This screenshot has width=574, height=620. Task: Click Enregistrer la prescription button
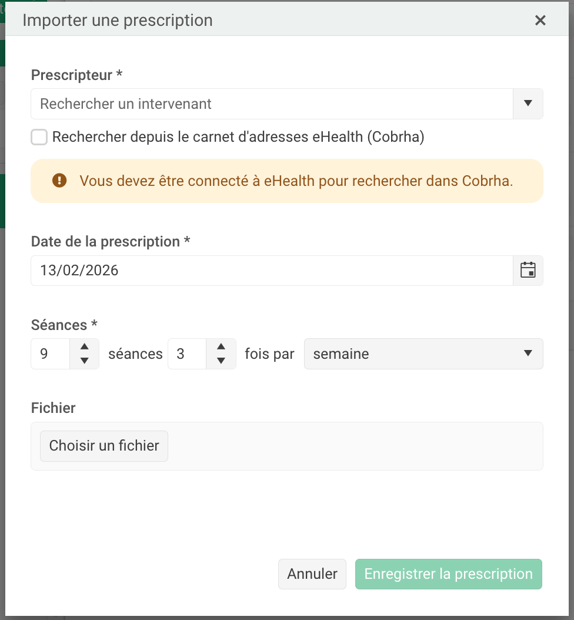(x=448, y=574)
